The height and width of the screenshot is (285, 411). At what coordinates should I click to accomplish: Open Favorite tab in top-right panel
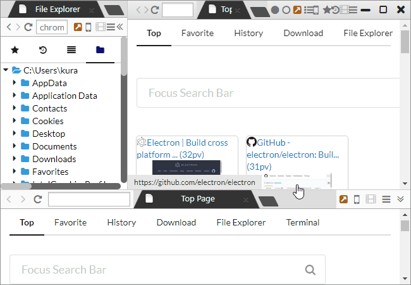pyautogui.click(x=198, y=33)
